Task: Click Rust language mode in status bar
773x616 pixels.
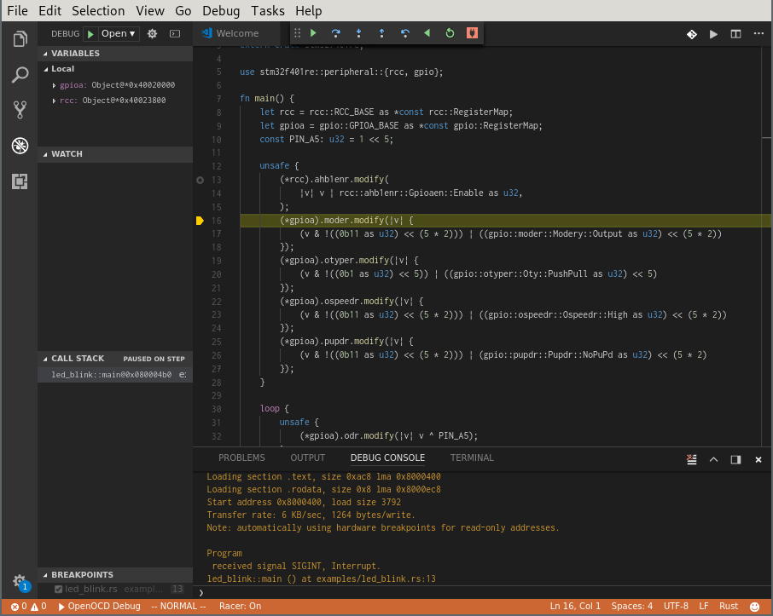Action: [x=728, y=606]
